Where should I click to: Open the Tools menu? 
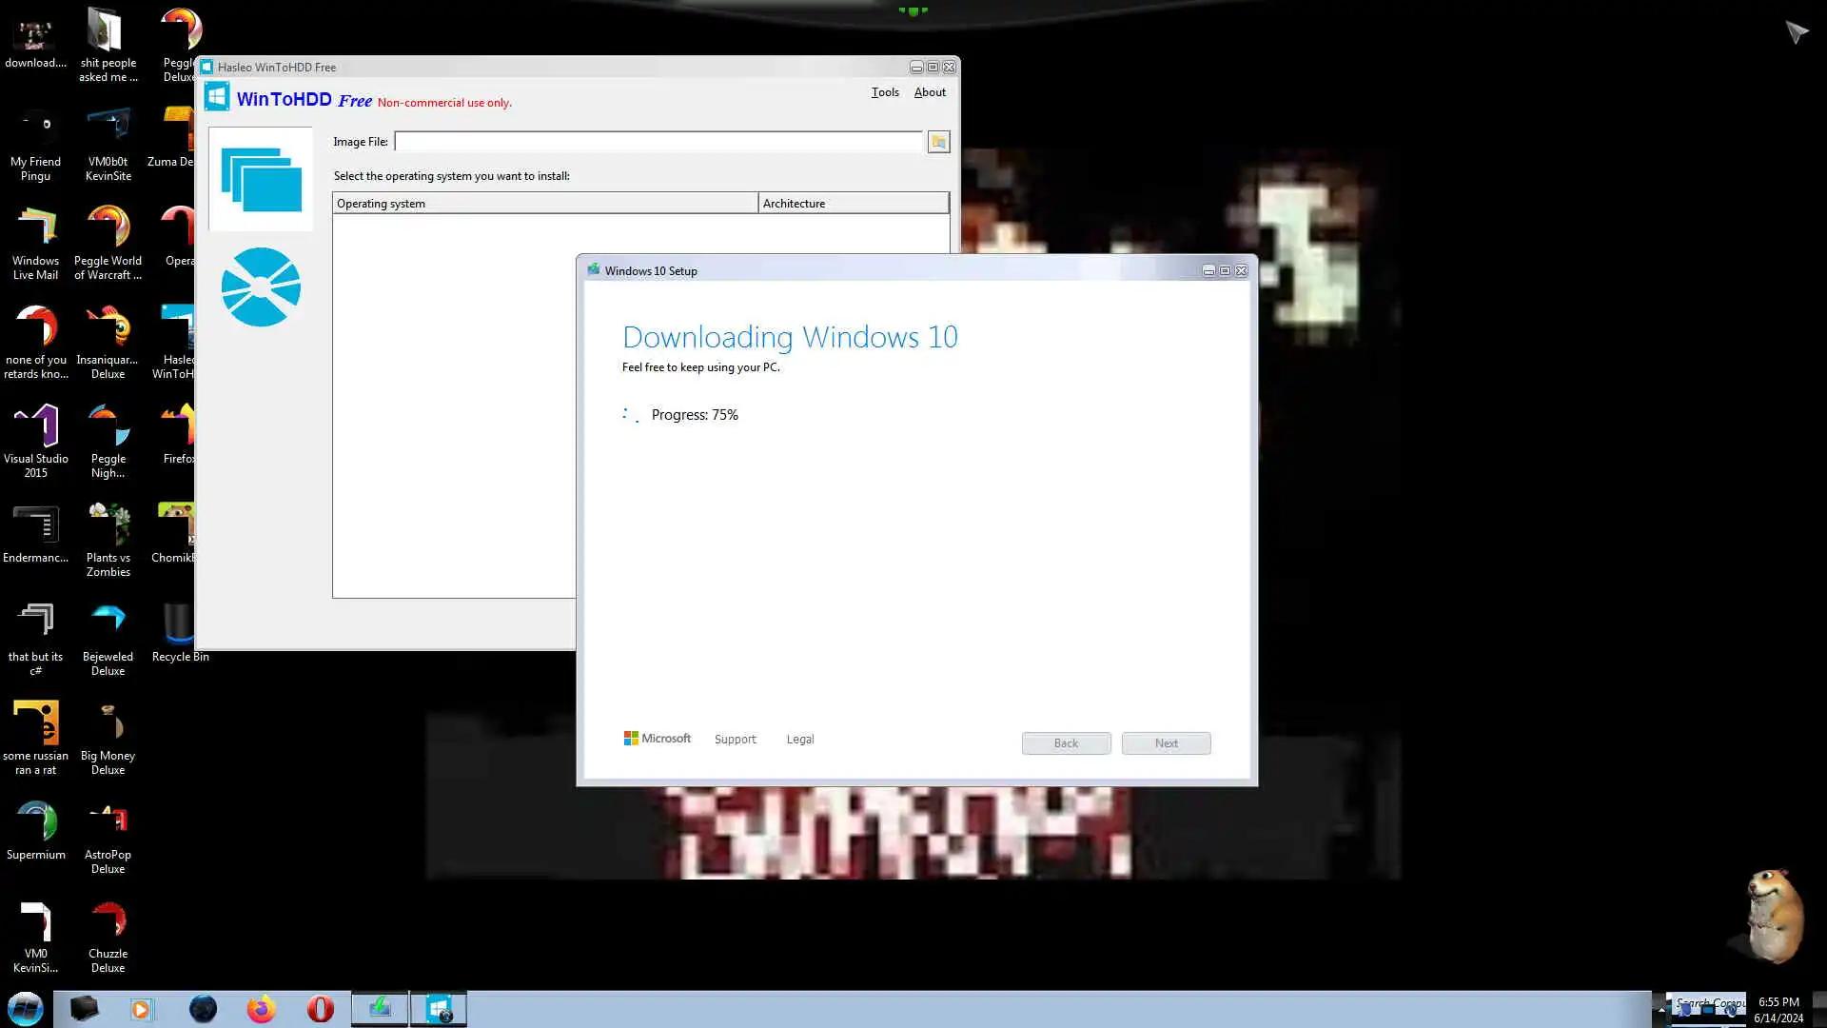click(x=884, y=92)
